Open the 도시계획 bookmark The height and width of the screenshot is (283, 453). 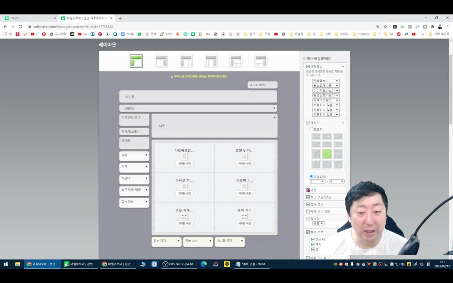(58, 34)
